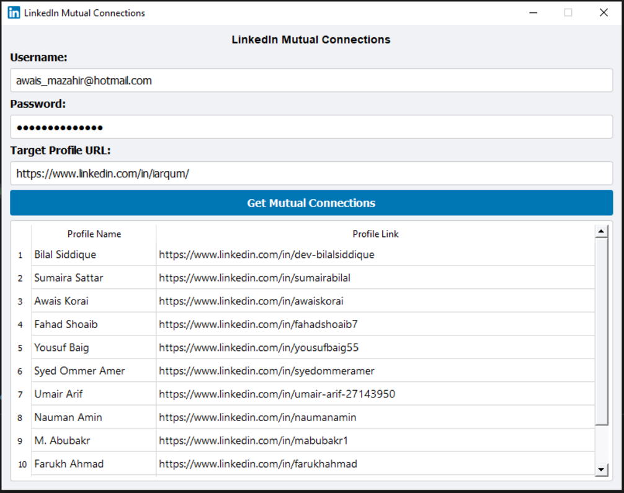Screen dimensions: 624x493
Task: Click the sumairabilal profile link cell
Action: (x=375, y=278)
